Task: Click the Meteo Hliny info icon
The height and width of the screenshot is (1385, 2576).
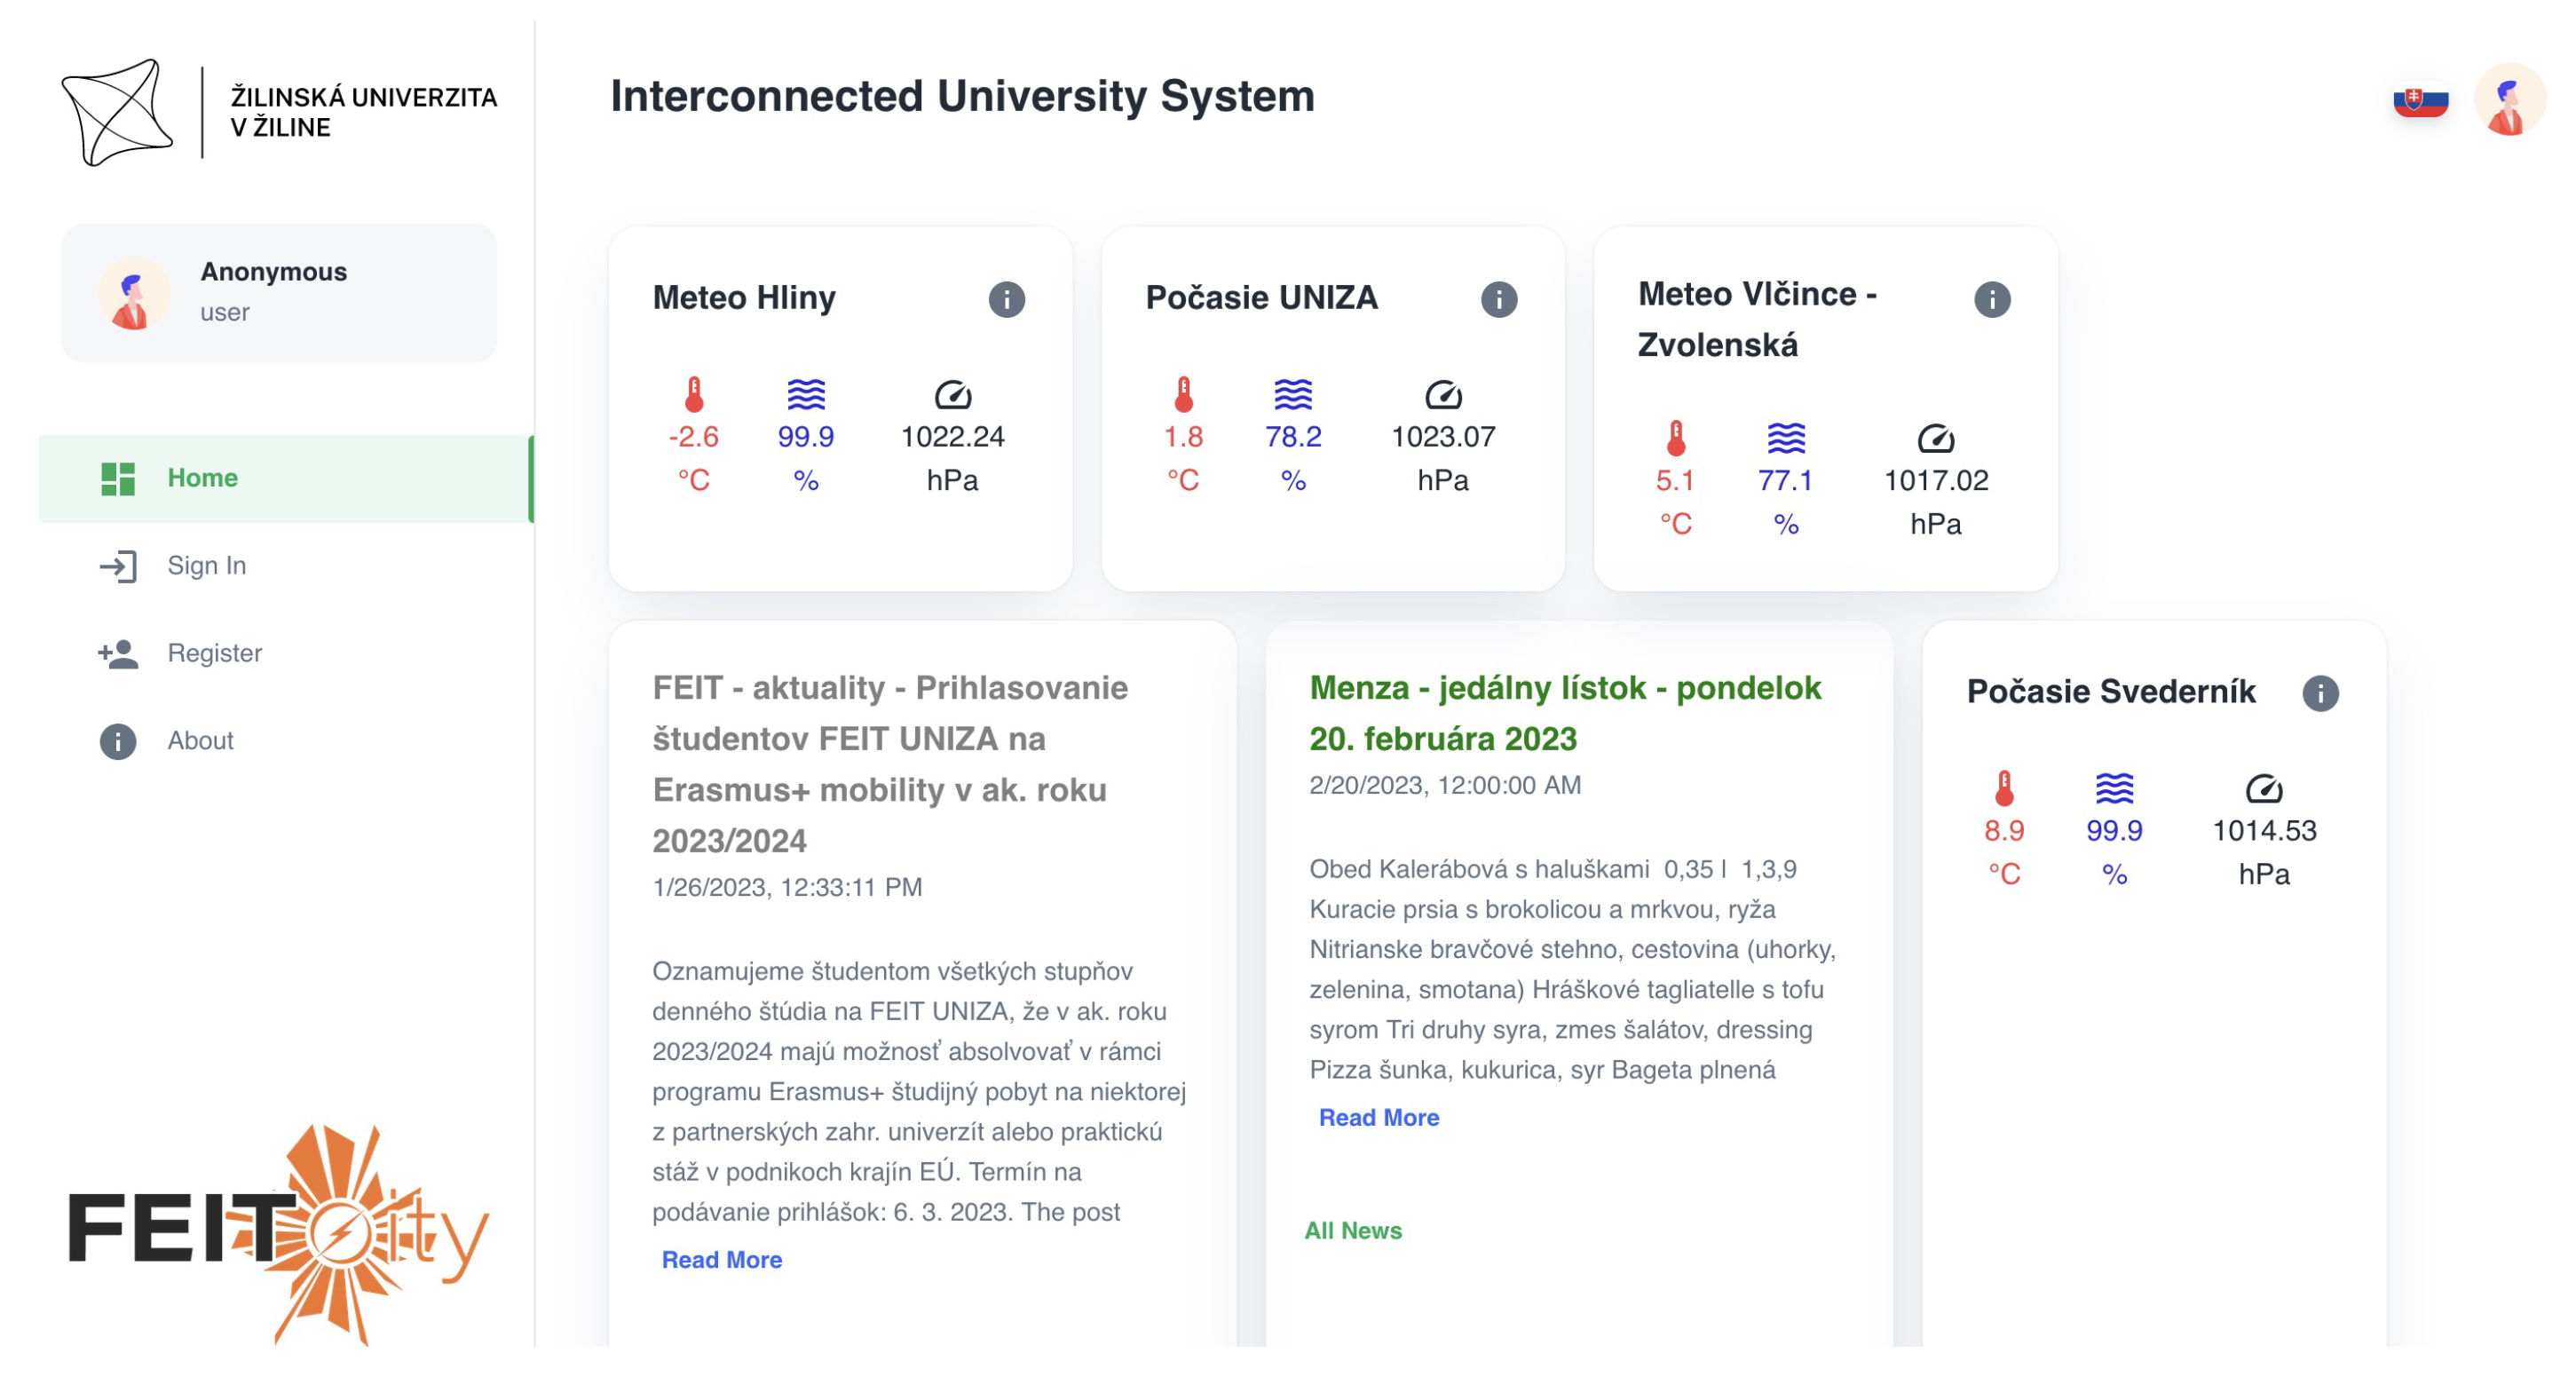Action: [1006, 299]
